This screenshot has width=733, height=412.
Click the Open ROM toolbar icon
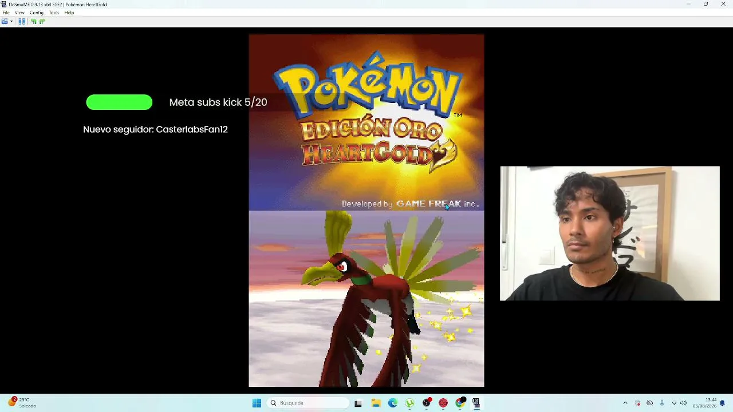[5, 22]
